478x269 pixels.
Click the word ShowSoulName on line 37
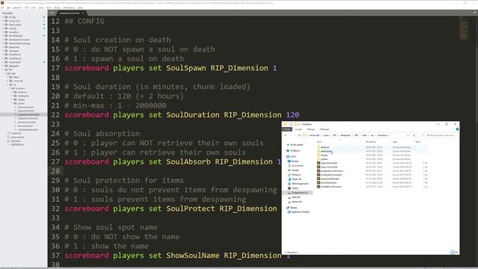193,256
